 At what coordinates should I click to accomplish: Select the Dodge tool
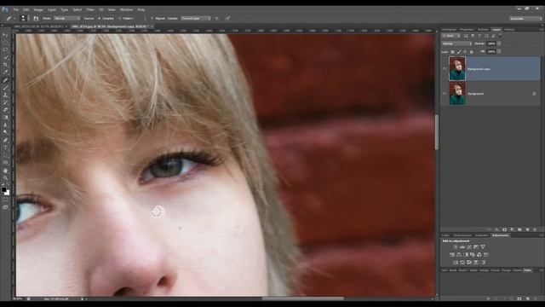pyautogui.click(x=5, y=132)
